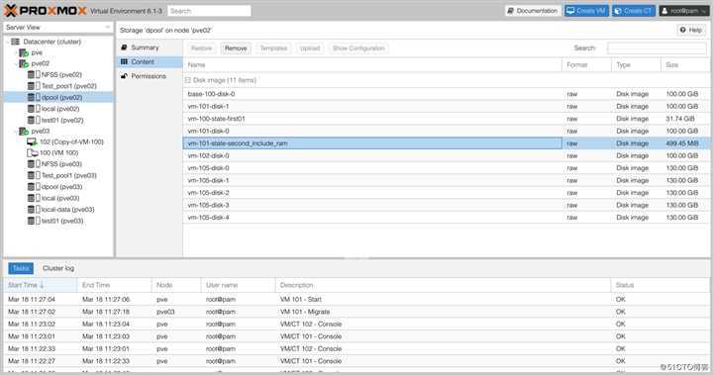
Task: Sort tasks by Description column
Action: point(443,285)
